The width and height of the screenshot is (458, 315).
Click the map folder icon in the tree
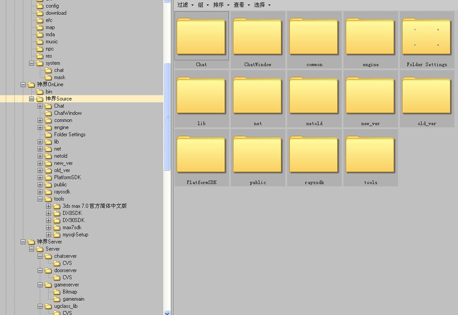(x=40, y=27)
